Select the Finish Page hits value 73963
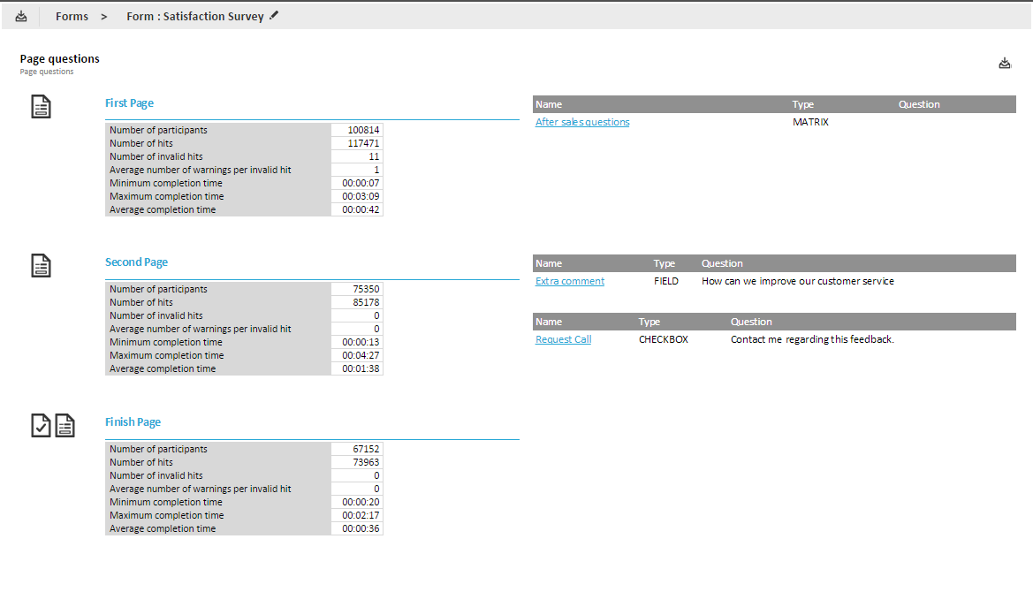 point(366,462)
